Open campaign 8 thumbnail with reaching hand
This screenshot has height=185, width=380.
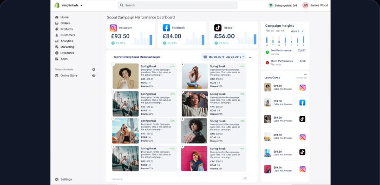194,131
